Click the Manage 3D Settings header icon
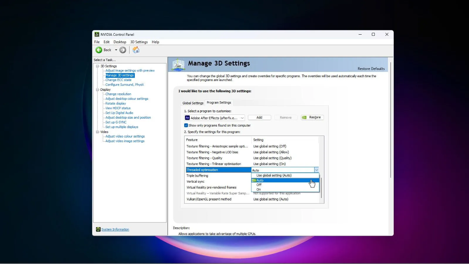 [x=178, y=64]
